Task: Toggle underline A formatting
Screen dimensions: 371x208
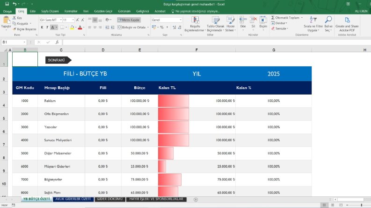Action: (x=52, y=28)
